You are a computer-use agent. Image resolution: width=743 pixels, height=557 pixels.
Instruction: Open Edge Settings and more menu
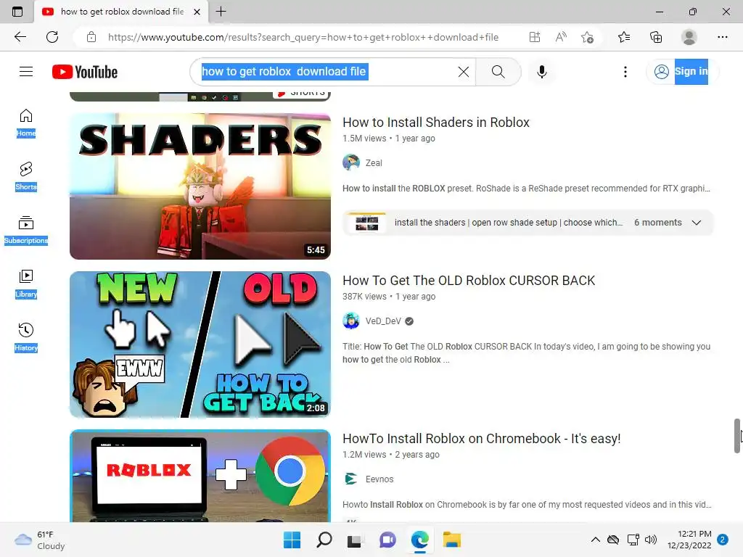(x=722, y=37)
